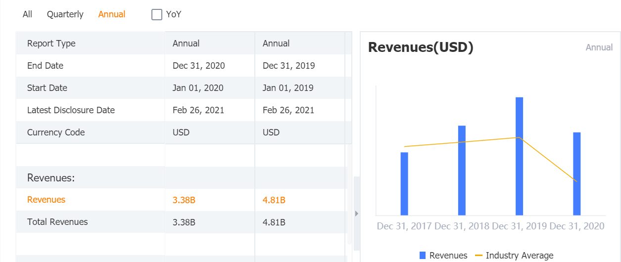
Task: Click the Annual label in chart header
Action: 599,47
